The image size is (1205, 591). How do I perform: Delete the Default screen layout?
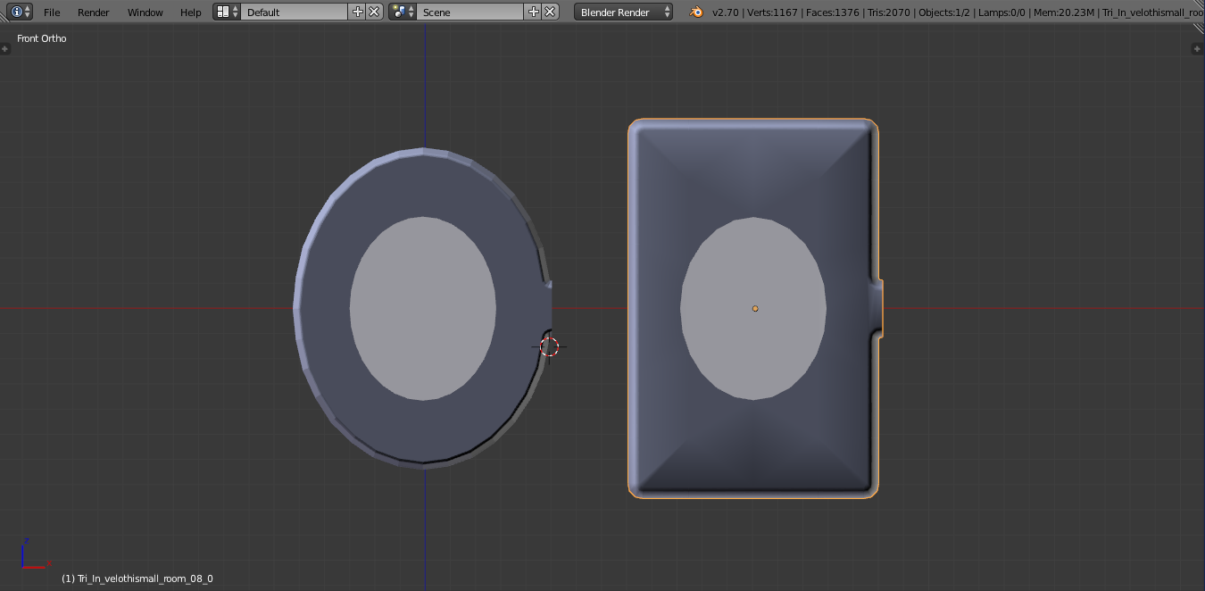[374, 12]
